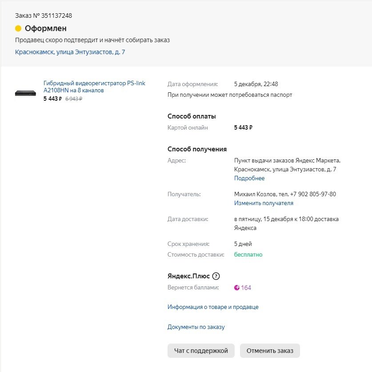This screenshot has height=372, width=372.
Task: Click the Оформлен status heading
Action: click(x=46, y=28)
